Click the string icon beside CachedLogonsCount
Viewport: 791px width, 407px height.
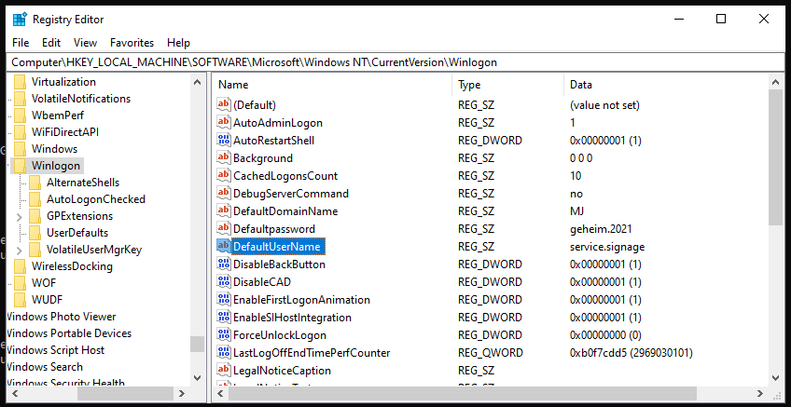click(x=224, y=176)
